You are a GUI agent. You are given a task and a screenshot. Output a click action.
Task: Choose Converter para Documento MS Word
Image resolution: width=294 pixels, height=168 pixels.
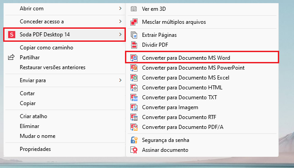(202, 58)
